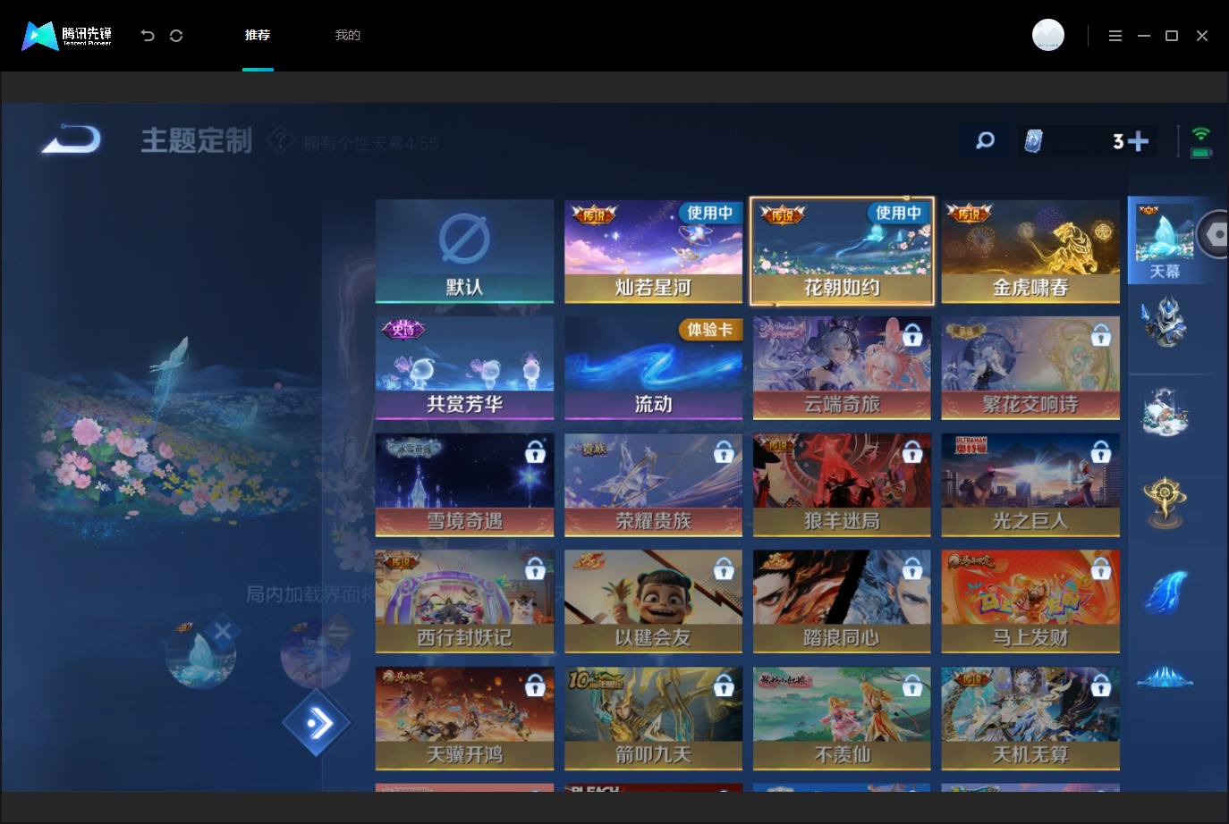Switch to the 推荐 tab
This screenshot has width=1229, height=824.
pyautogui.click(x=258, y=35)
